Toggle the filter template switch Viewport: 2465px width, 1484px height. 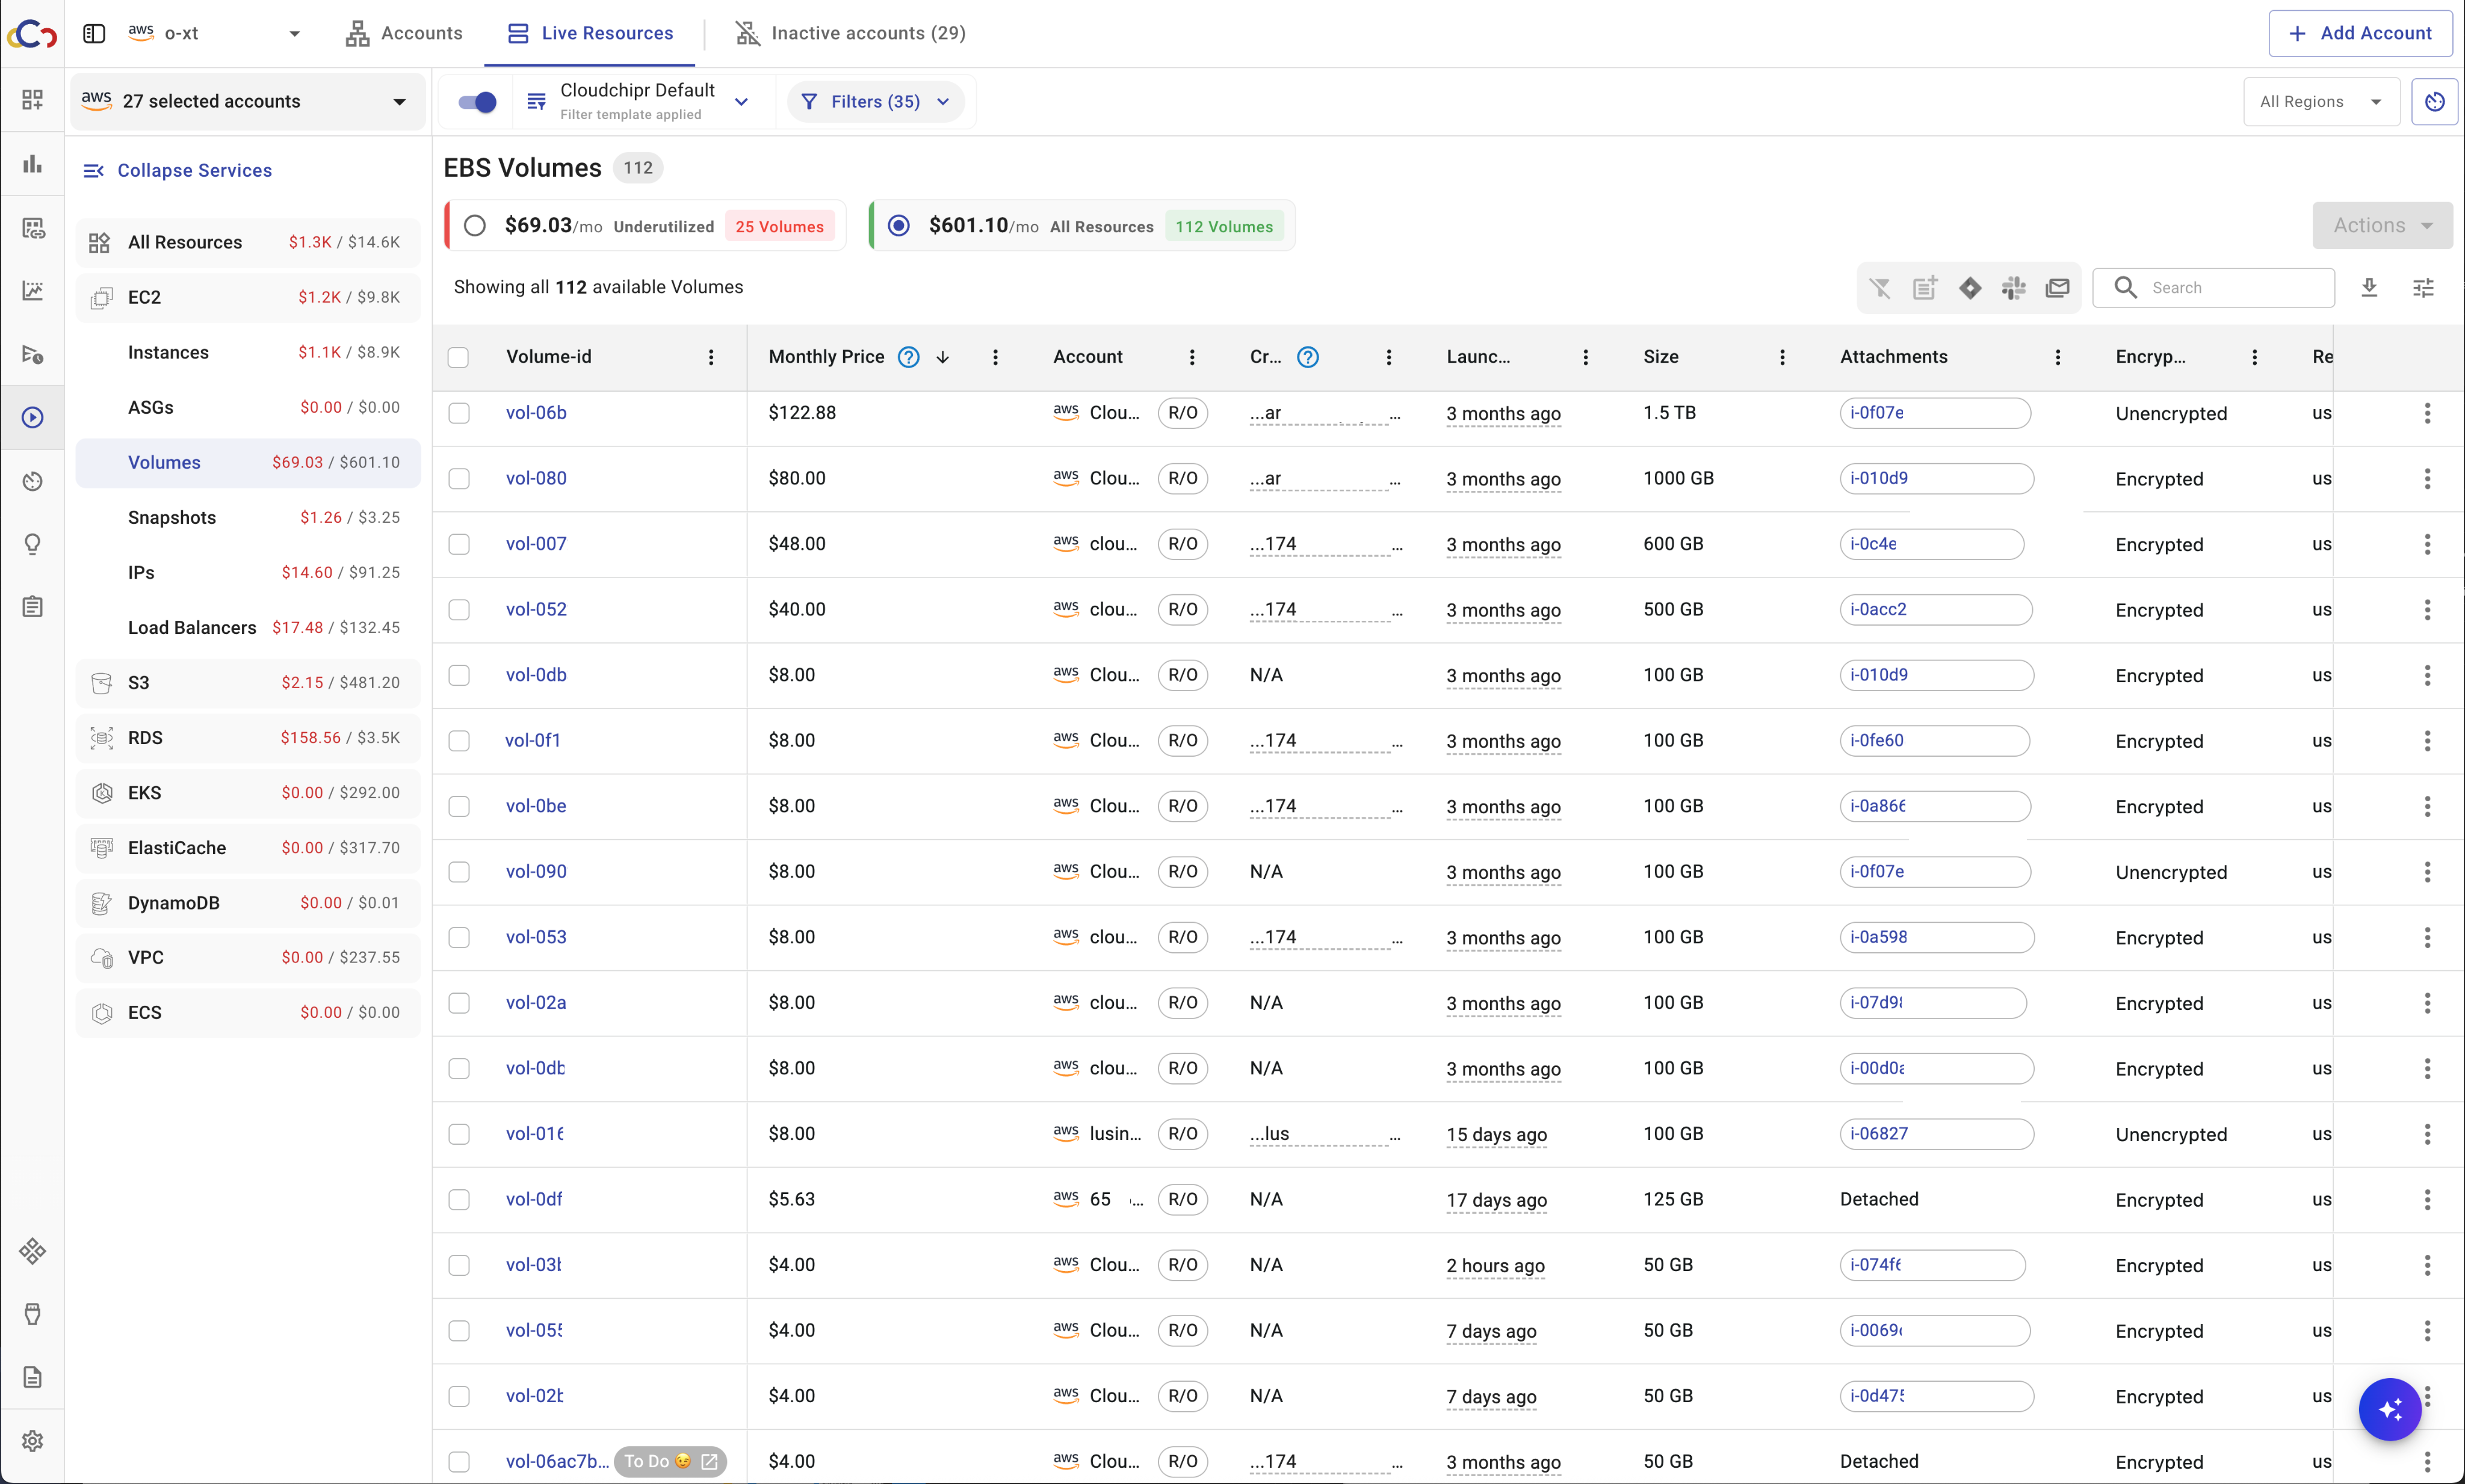tap(477, 101)
